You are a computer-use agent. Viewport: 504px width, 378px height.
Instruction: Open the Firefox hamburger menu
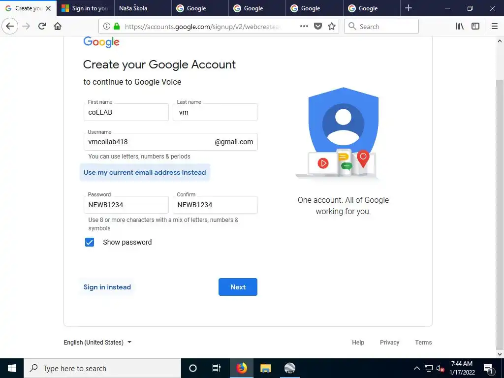[x=495, y=27]
